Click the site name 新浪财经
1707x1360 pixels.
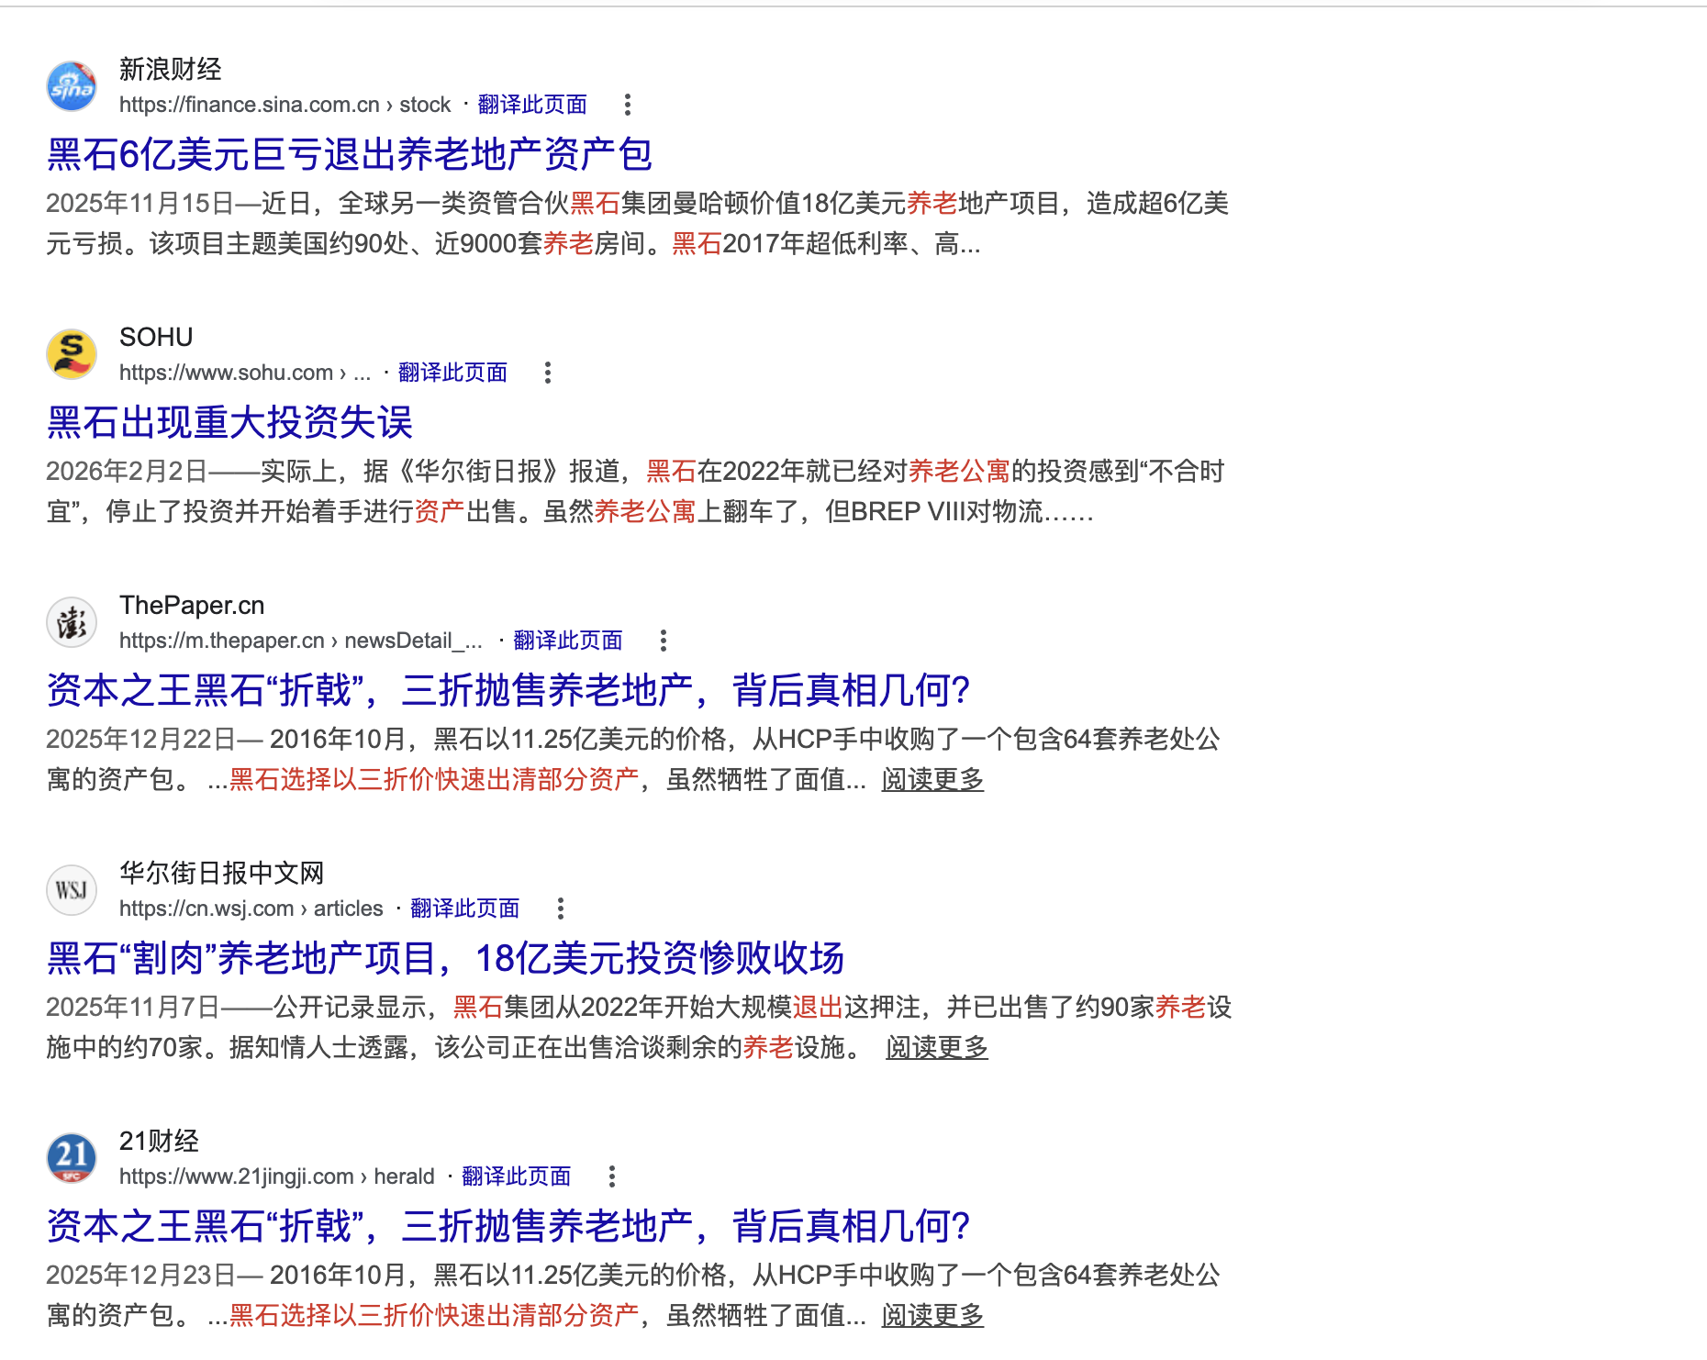point(171,69)
